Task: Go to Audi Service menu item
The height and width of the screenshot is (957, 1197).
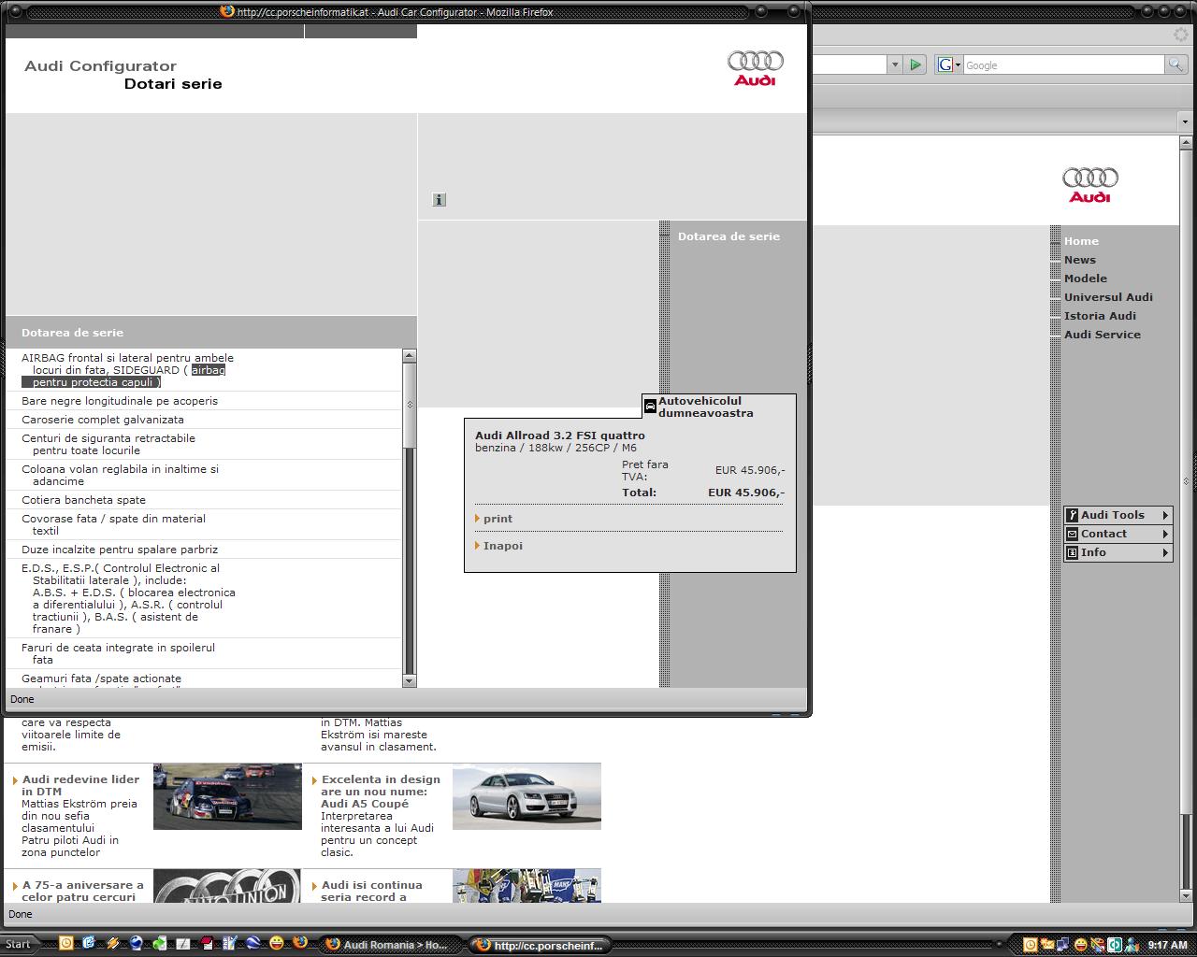Action: 1102,335
